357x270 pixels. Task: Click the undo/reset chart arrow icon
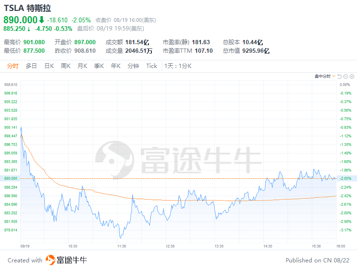click(339, 77)
